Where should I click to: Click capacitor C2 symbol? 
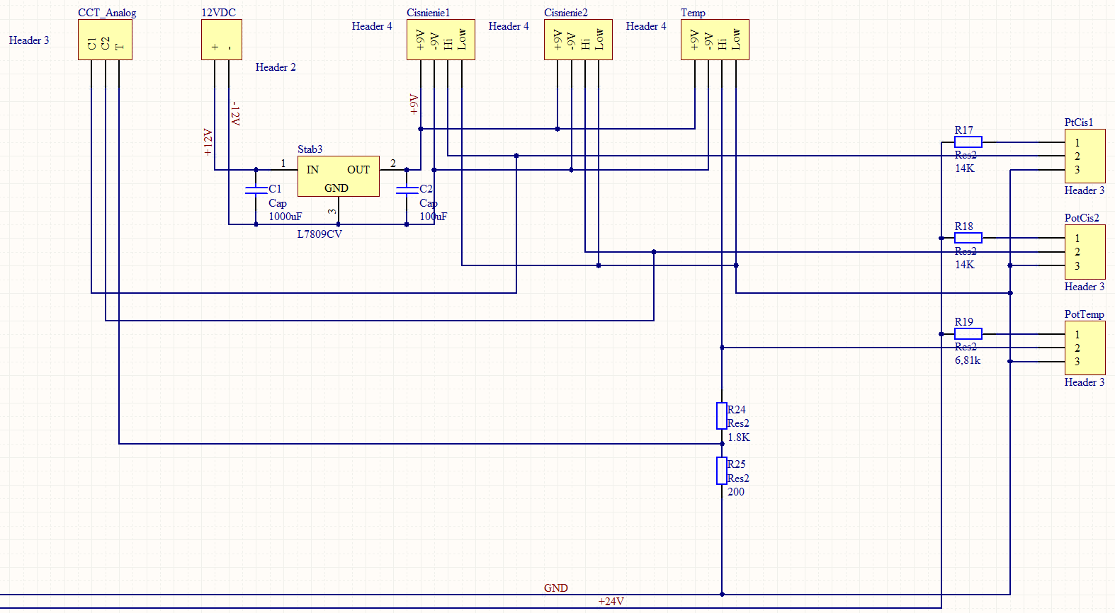click(x=407, y=190)
